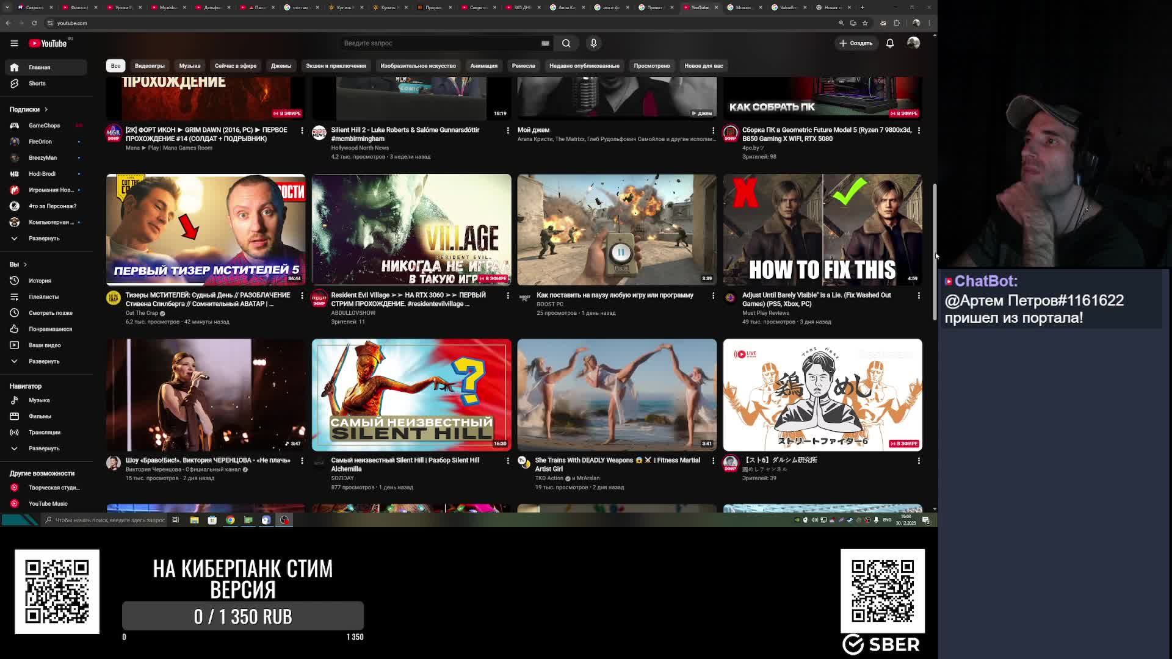Expand the Subscriptions list with Развернуть
The image size is (1172, 659).
43,239
